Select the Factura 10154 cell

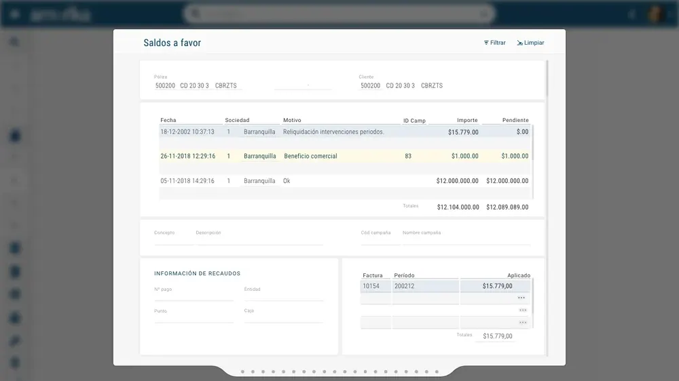[375, 286]
